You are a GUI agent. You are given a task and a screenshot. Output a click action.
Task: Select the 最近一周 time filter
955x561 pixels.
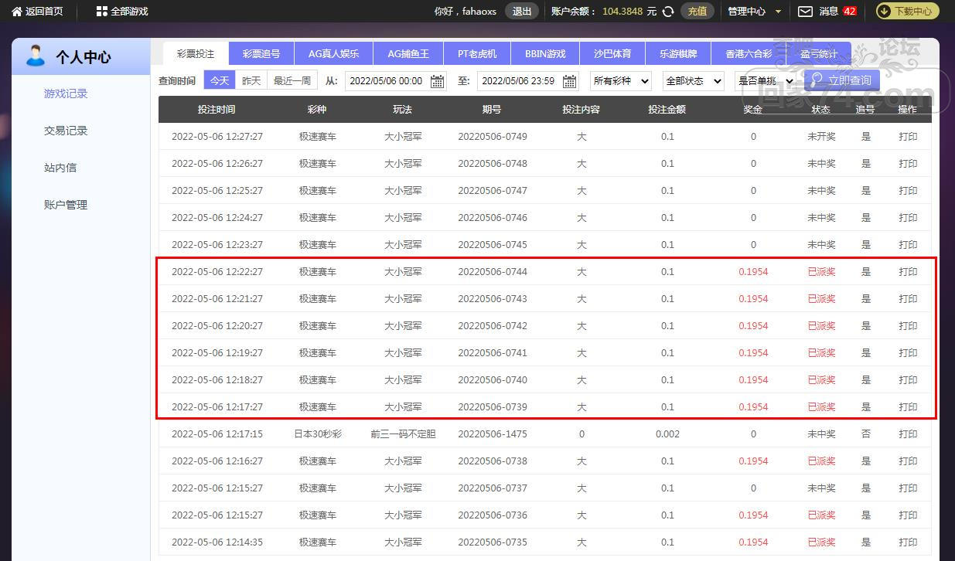pos(292,80)
